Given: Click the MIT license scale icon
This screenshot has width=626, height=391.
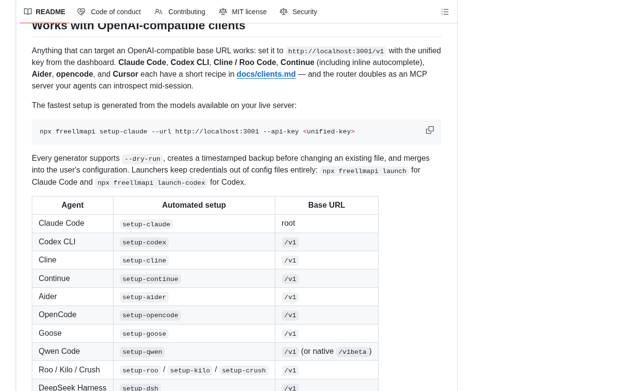Looking at the screenshot, I should coord(223,12).
